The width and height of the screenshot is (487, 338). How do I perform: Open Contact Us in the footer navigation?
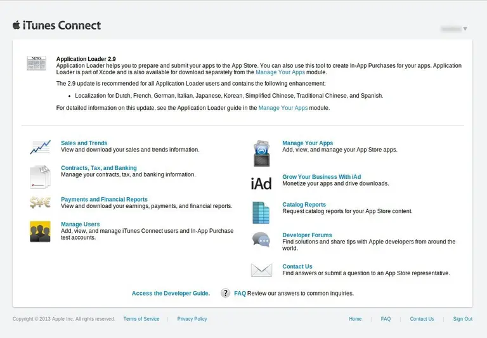coord(422,319)
